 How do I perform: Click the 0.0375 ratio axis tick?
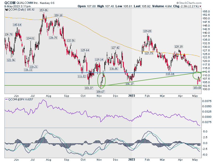(x=207, y=101)
